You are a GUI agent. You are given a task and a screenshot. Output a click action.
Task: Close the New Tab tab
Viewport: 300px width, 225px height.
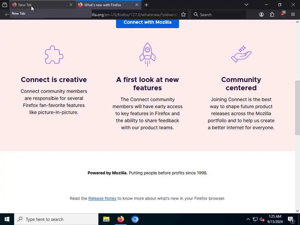point(71,5)
